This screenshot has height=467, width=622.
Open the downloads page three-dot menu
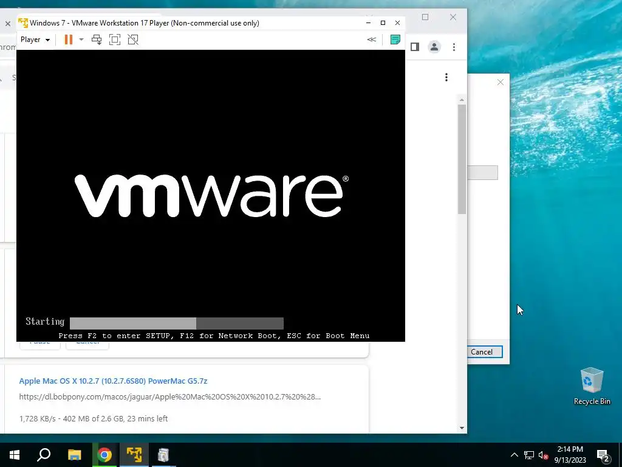[x=446, y=77]
